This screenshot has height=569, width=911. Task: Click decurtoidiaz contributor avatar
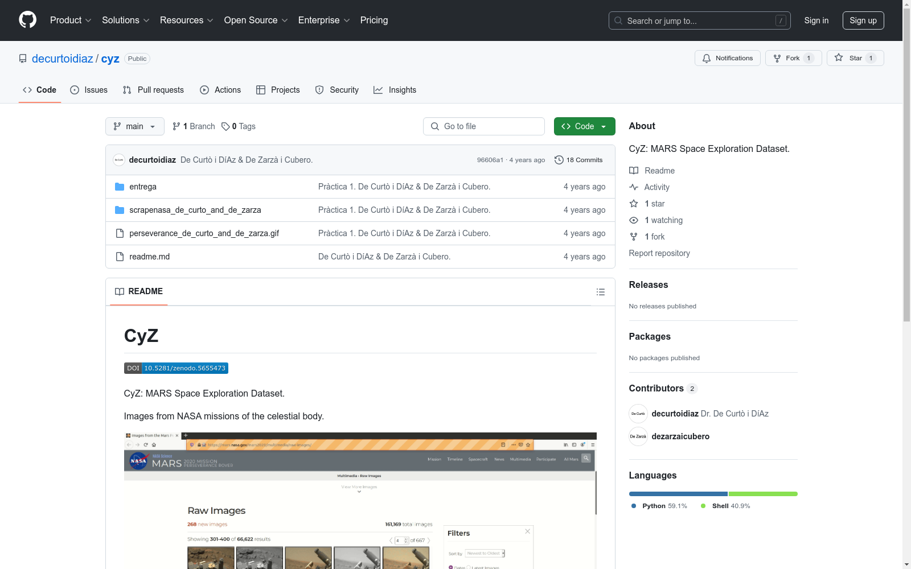click(x=638, y=414)
